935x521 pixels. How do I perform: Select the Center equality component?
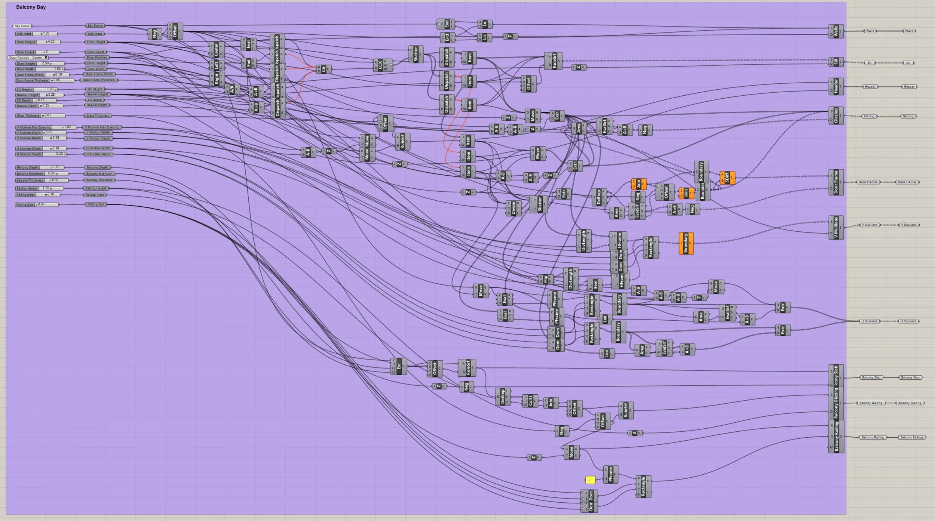pos(216,50)
